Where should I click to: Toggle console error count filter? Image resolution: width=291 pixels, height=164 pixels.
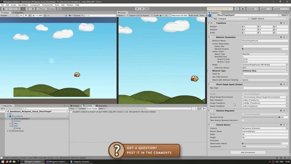pos(204,108)
